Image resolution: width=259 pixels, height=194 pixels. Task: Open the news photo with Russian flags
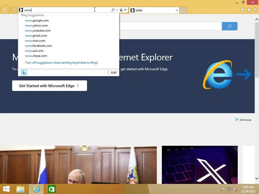click(x=78, y=165)
